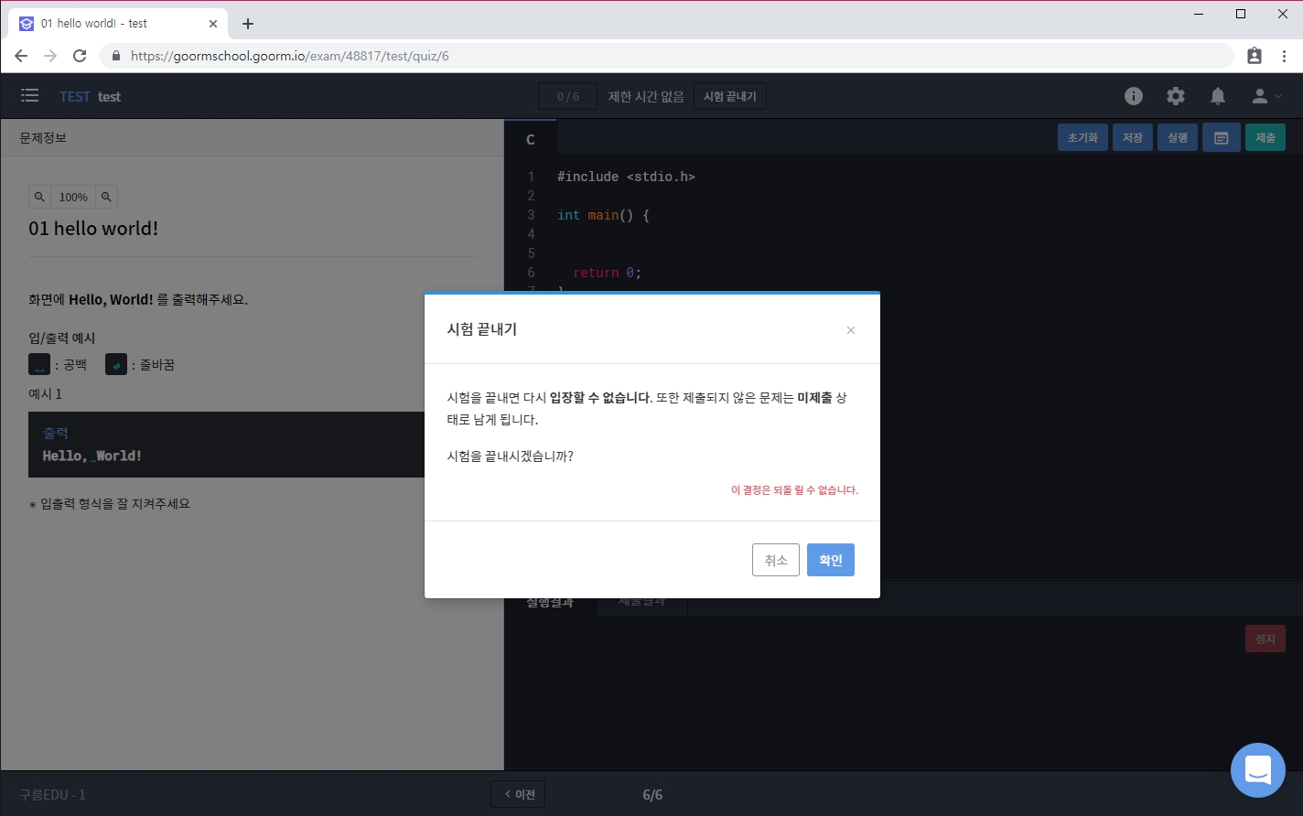Click the 제출 submit button
The image size is (1303, 816).
[x=1265, y=137]
